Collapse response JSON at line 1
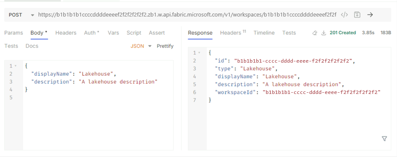Viewport: 397px width, 157px height. (199, 53)
